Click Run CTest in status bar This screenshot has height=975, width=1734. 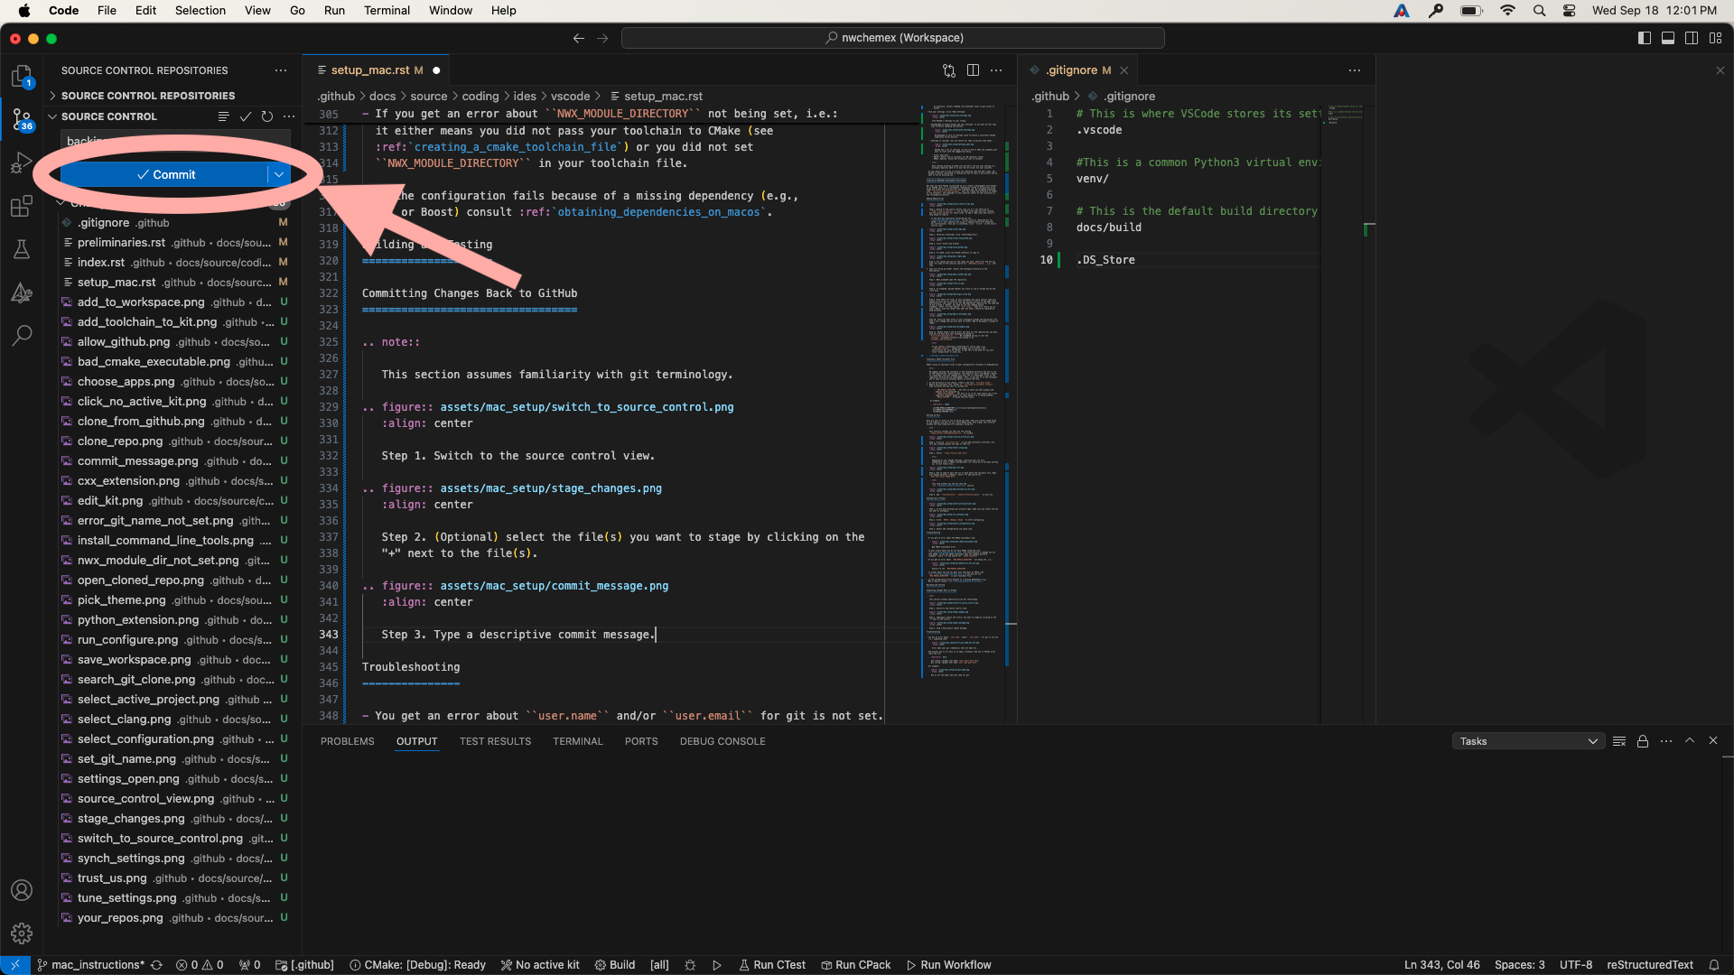(772, 965)
